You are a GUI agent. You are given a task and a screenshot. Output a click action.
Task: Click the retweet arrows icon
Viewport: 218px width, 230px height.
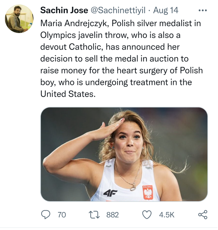pyautogui.click(x=94, y=215)
